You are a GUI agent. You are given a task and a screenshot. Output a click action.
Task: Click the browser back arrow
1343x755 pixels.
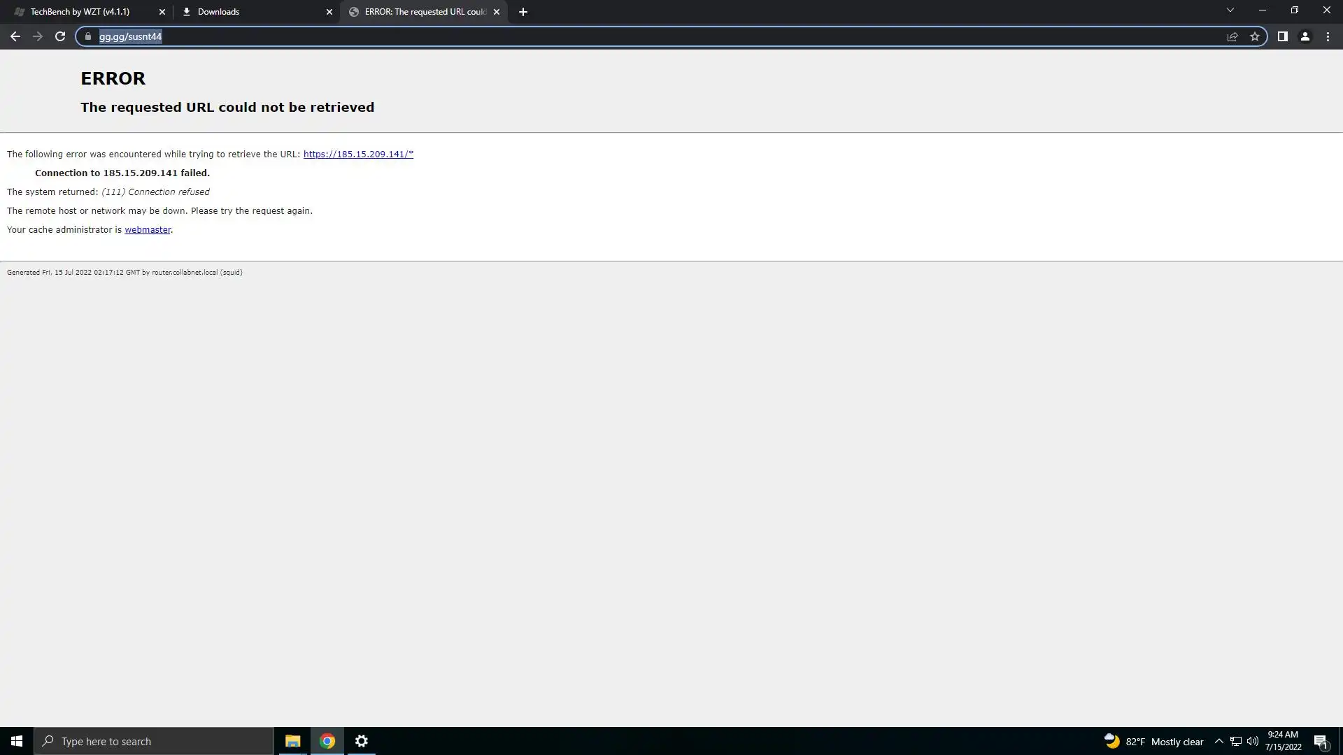point(15,36)
